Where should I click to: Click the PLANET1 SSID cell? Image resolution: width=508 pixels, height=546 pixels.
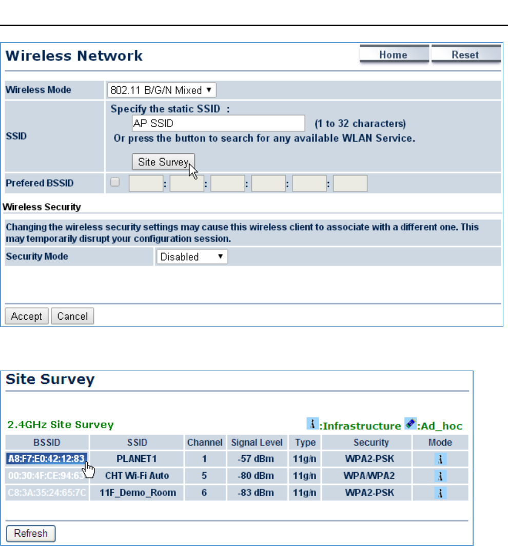[x=137, y=459]
